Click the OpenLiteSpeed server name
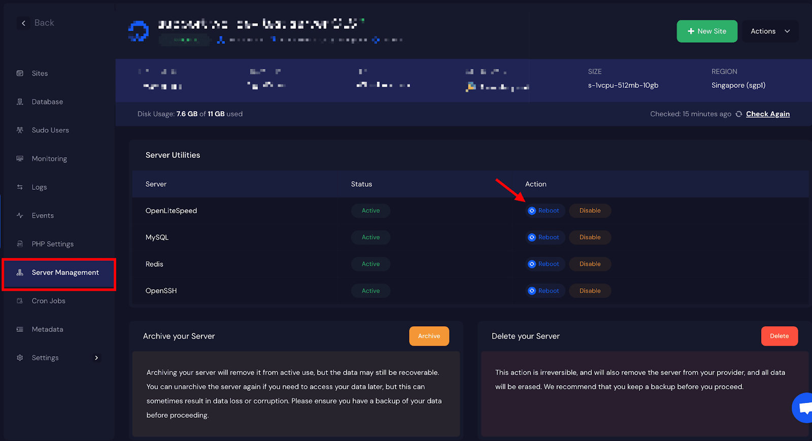This screenshot has width=812, height=441. [171, 211]
